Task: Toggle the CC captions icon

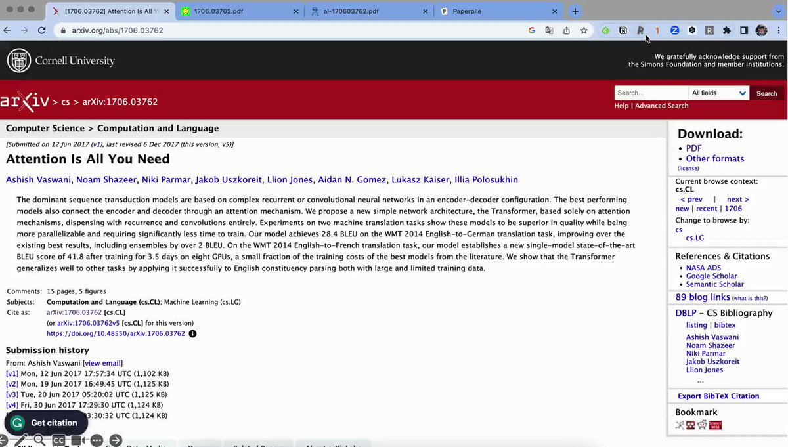Action: [58, 440]
